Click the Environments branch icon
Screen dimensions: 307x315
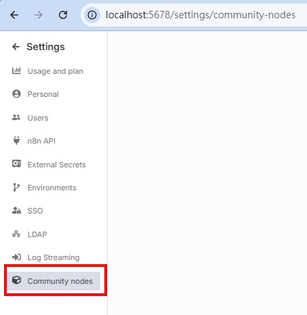coord(16,187)
